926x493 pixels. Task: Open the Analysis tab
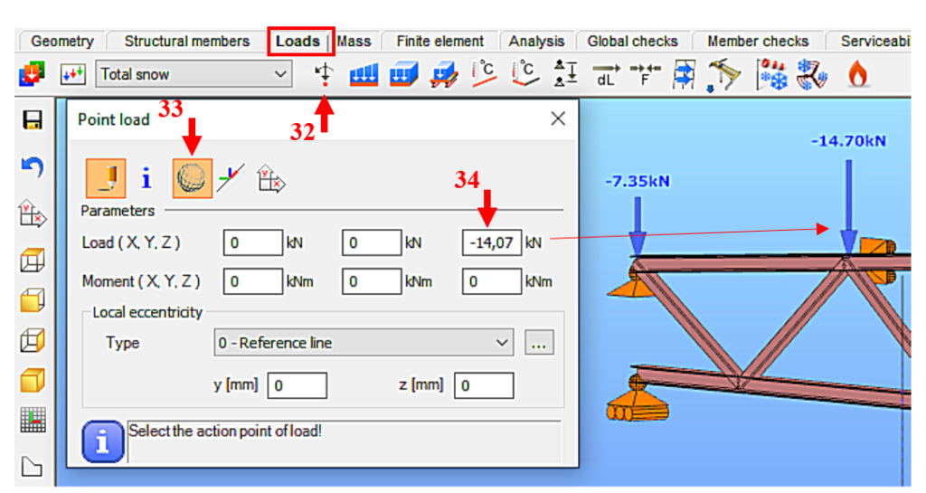pyautogui.click(x=536, y=42)
